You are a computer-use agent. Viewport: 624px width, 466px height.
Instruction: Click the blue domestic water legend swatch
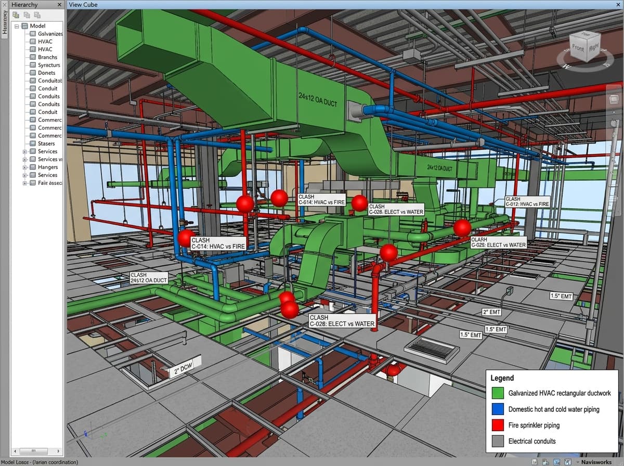498,409
